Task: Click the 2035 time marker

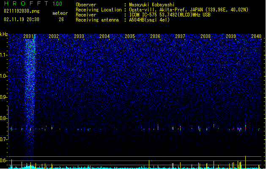Action: pos(130,36)
